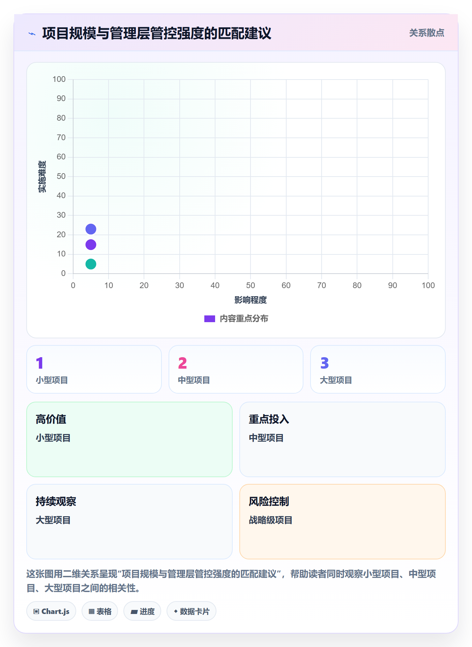Select card 2 中型项目

click(236, 369)
